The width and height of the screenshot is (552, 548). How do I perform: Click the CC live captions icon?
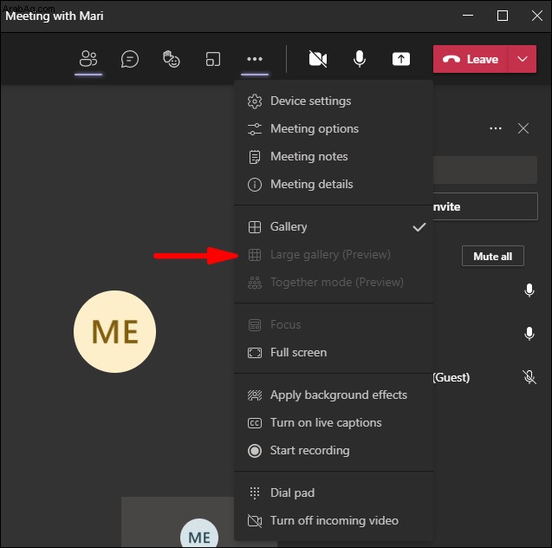pos(255,423)
